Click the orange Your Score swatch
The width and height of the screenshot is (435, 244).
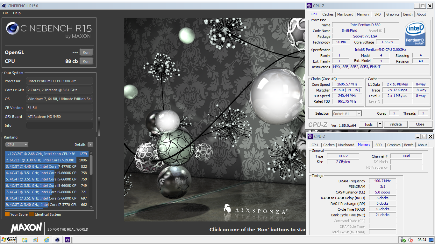click(7, 214)
